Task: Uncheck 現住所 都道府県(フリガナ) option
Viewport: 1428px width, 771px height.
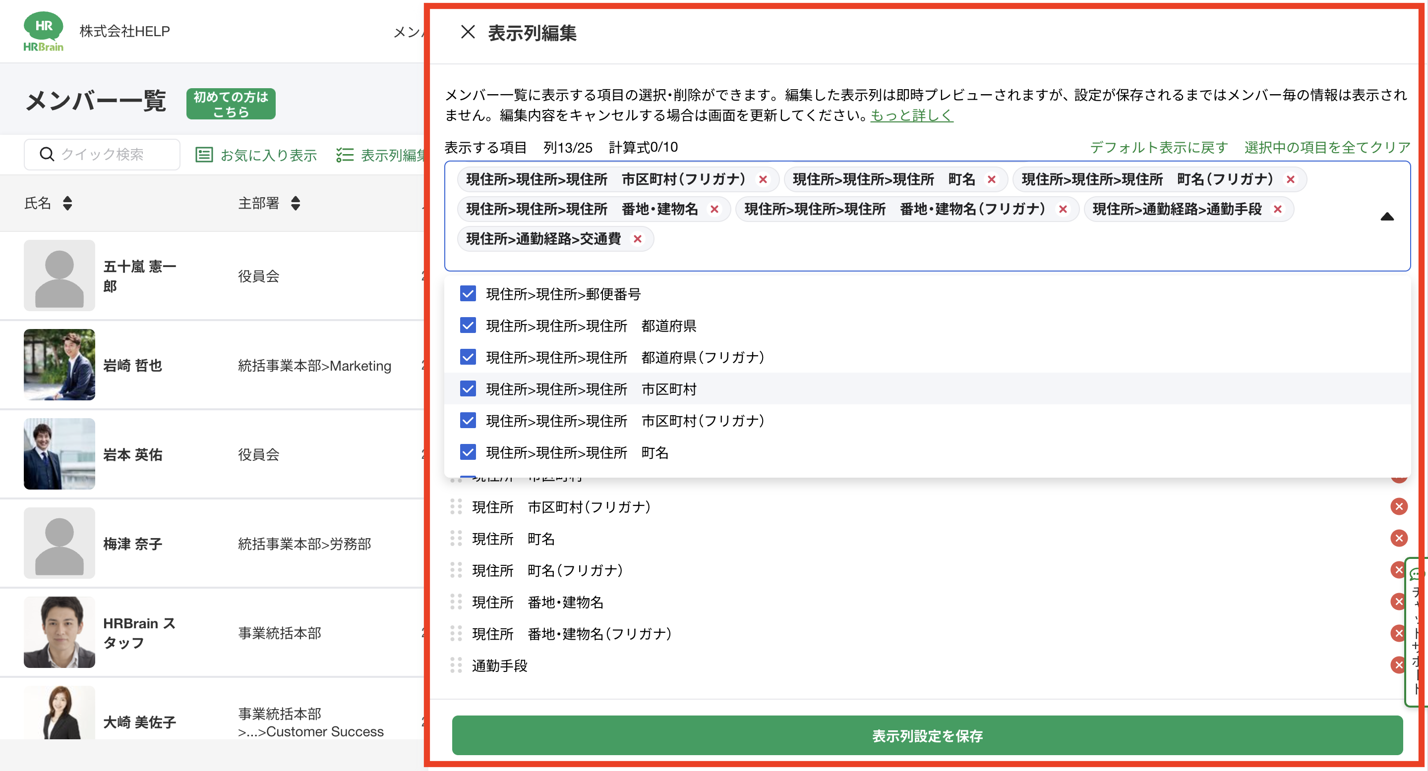Action: (468, 357)
